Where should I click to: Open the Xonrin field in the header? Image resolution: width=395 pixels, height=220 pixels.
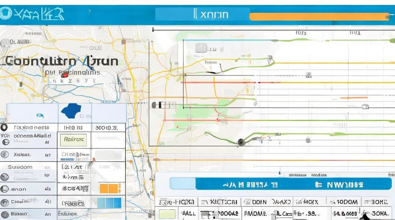202,14
